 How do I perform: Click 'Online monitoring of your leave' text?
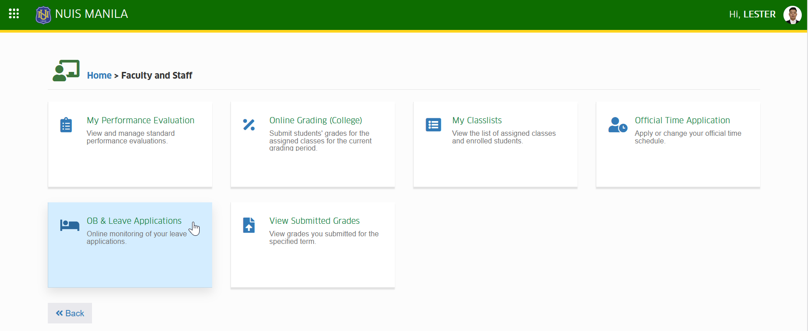pos(137,238)
